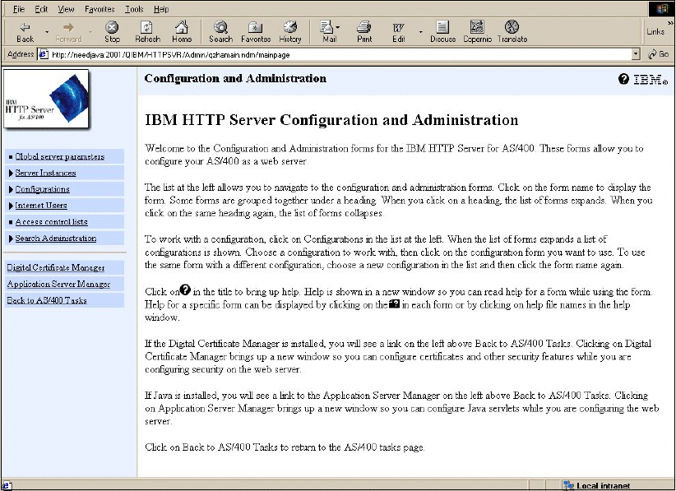676x491 pixels.
Task: Print the page using the Print icon
Action: click(364, 32)
